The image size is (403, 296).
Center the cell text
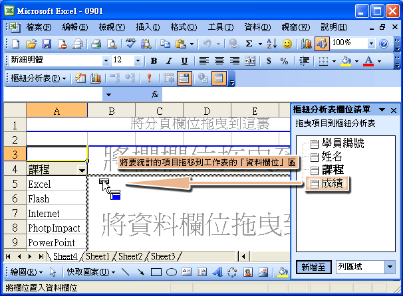point(219,61)
